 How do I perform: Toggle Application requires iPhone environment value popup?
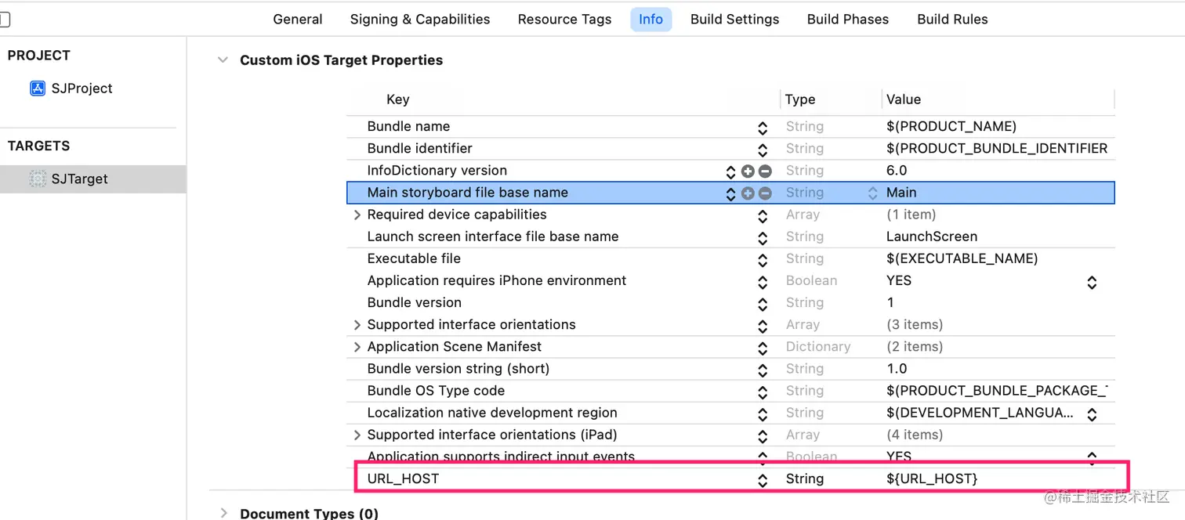tap(1092, 281)
